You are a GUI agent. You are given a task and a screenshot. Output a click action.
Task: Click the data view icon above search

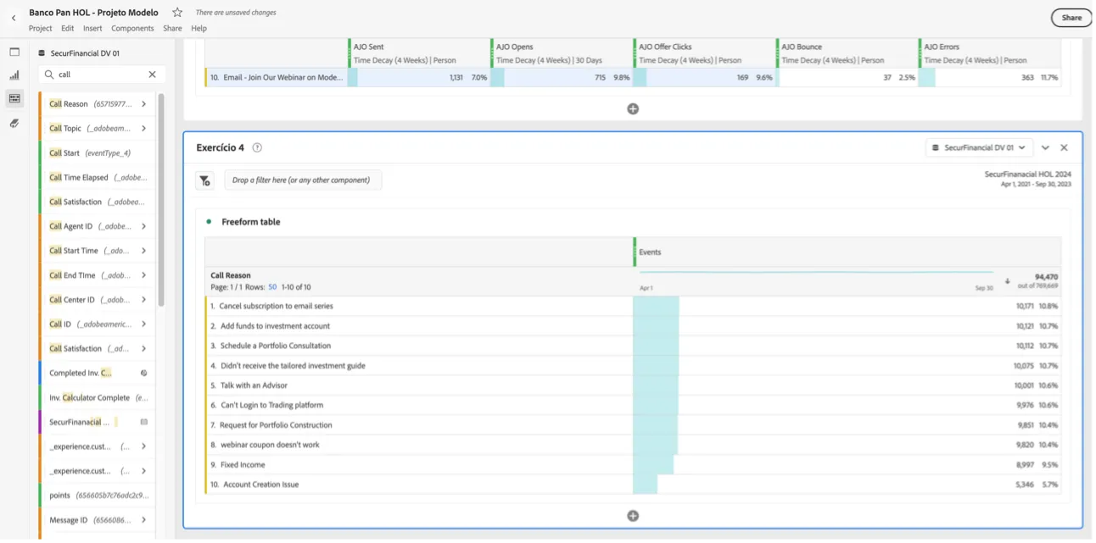(42, 53)
